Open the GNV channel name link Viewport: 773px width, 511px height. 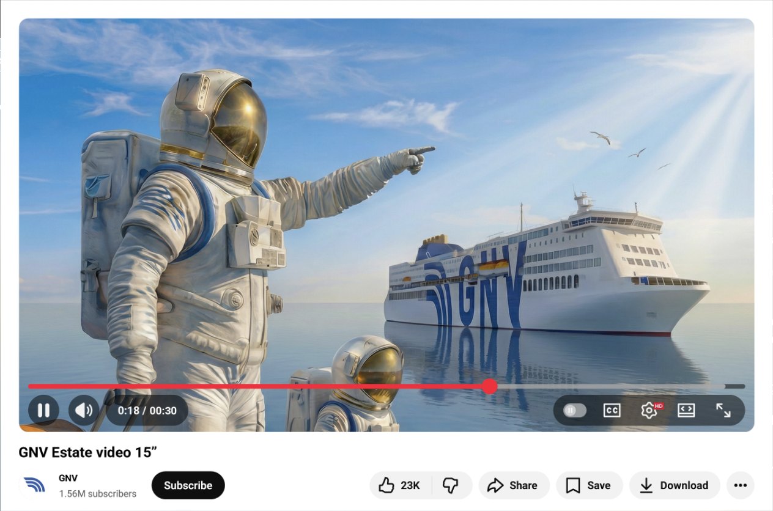[x=68, y=478]
